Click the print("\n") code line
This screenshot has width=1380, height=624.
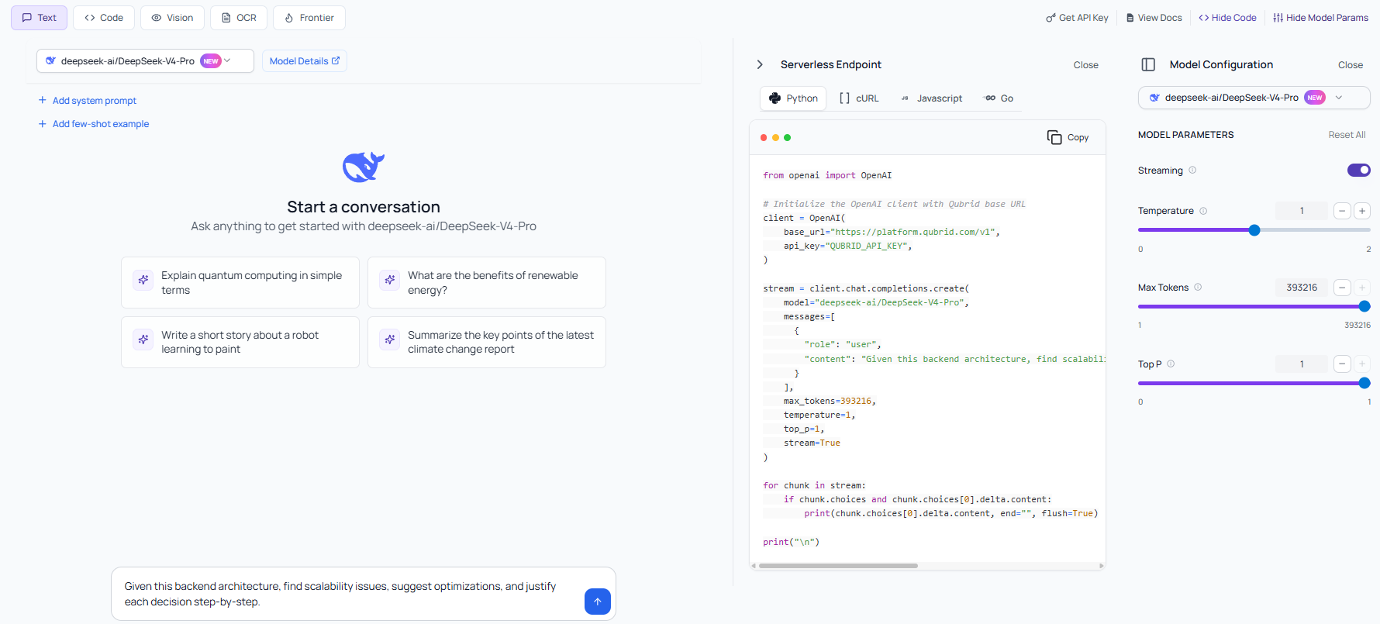[x=791, y=543]
